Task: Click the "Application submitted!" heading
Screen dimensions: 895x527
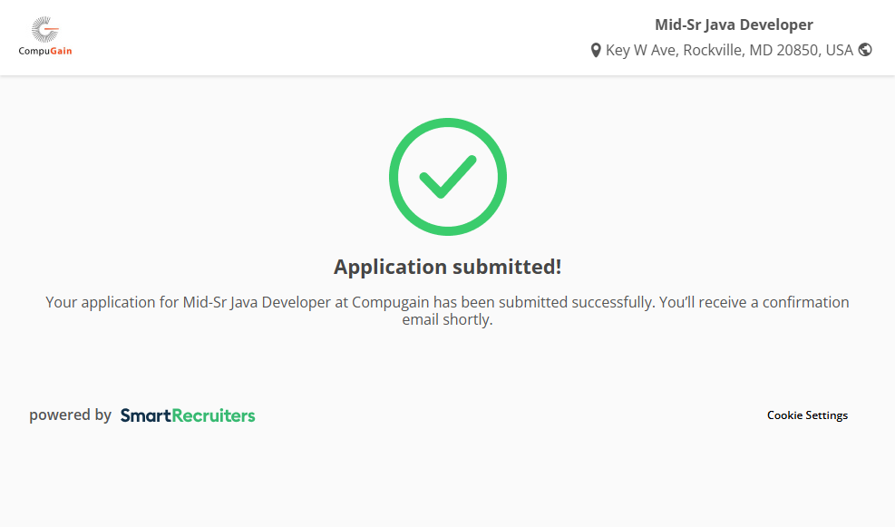Action: pos(447,267)
